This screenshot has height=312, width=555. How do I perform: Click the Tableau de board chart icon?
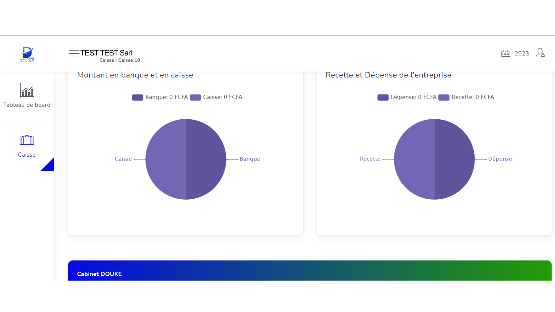(x=27, y=90)
